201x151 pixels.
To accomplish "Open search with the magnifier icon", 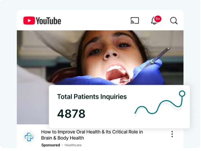I will pyautogui.click(x=174, y=21).
